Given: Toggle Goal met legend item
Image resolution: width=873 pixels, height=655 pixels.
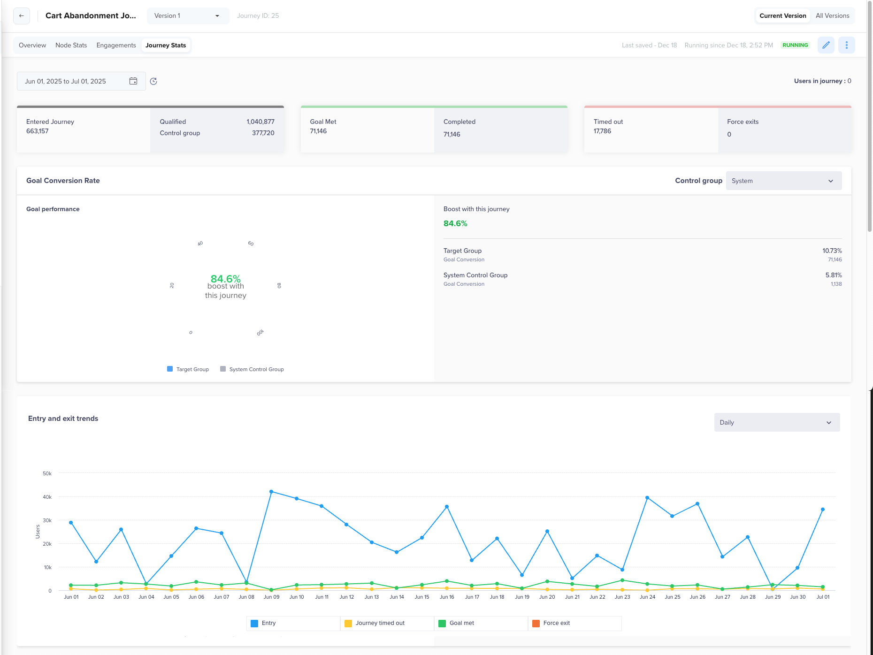Looking at the screenshot, I should (x=481, y=623).
